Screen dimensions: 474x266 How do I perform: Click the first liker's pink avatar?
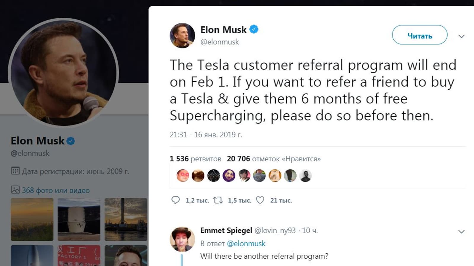(x=182, y=176)
